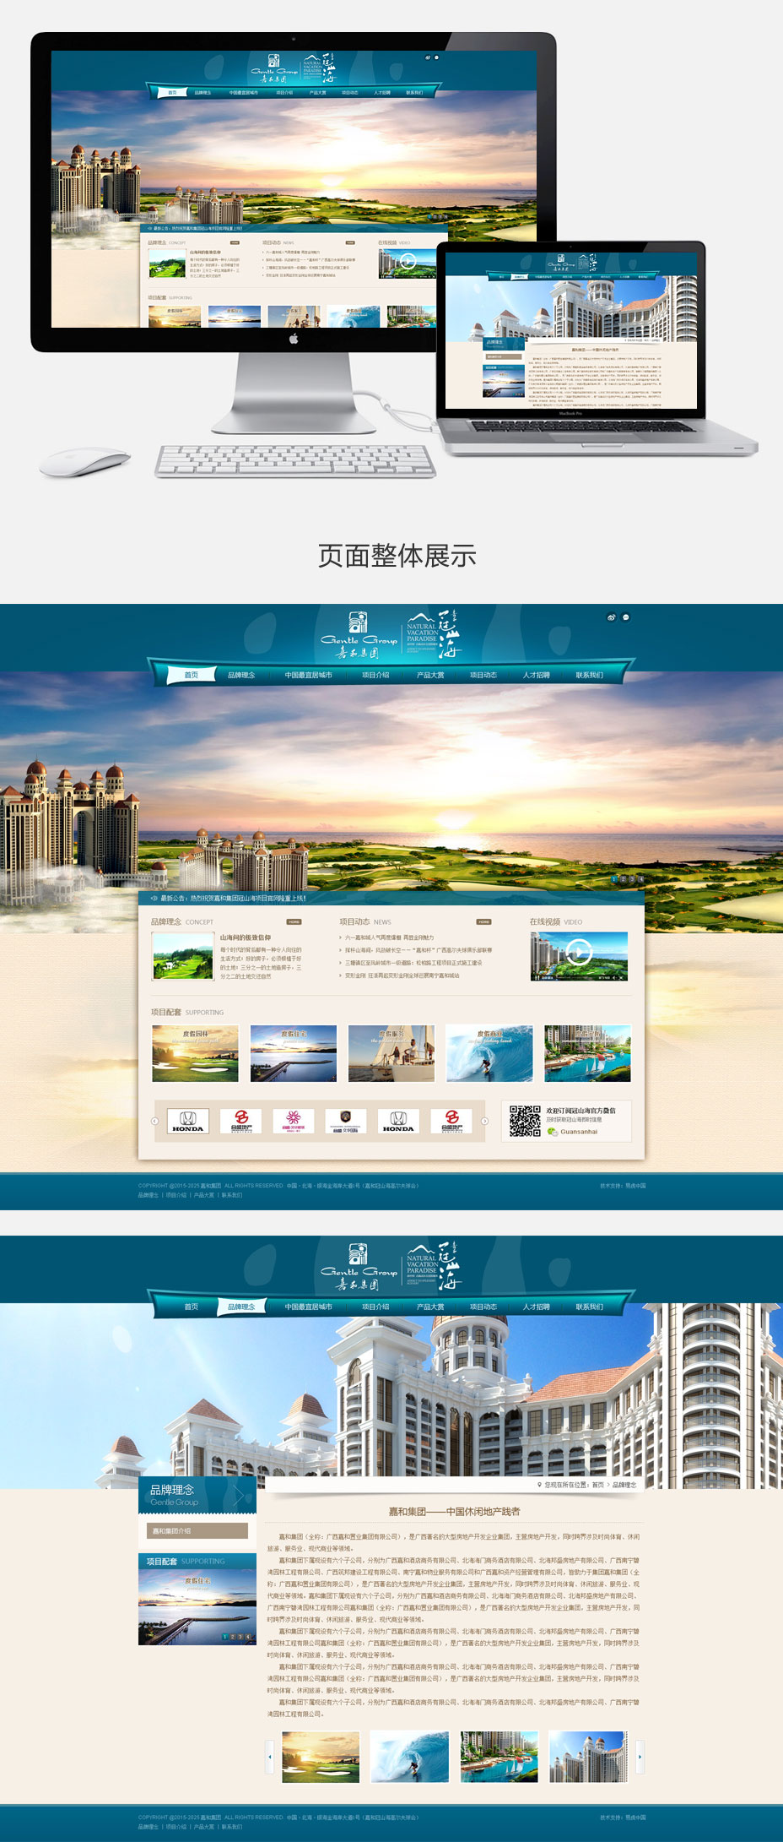The height and width of the screenshot is (1842, 783).
Task: Open the Honda logo next to the left arrow
Action: (188, 1121)
